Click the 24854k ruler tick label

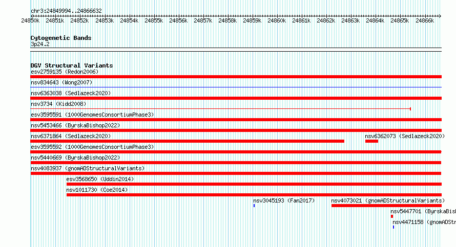[129, 20]
